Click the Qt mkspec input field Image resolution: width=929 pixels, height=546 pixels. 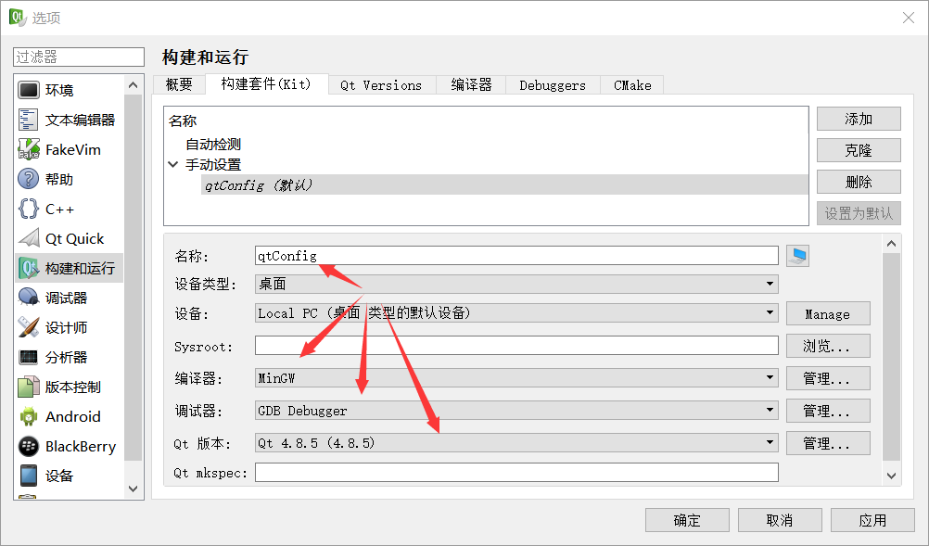click(x=516, y=473)
